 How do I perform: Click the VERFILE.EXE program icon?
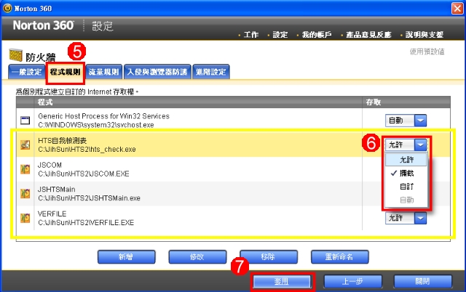(x=25, y=218)
